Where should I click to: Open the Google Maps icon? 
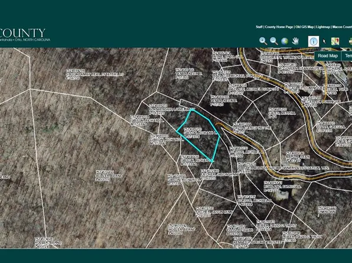(335, 41)
